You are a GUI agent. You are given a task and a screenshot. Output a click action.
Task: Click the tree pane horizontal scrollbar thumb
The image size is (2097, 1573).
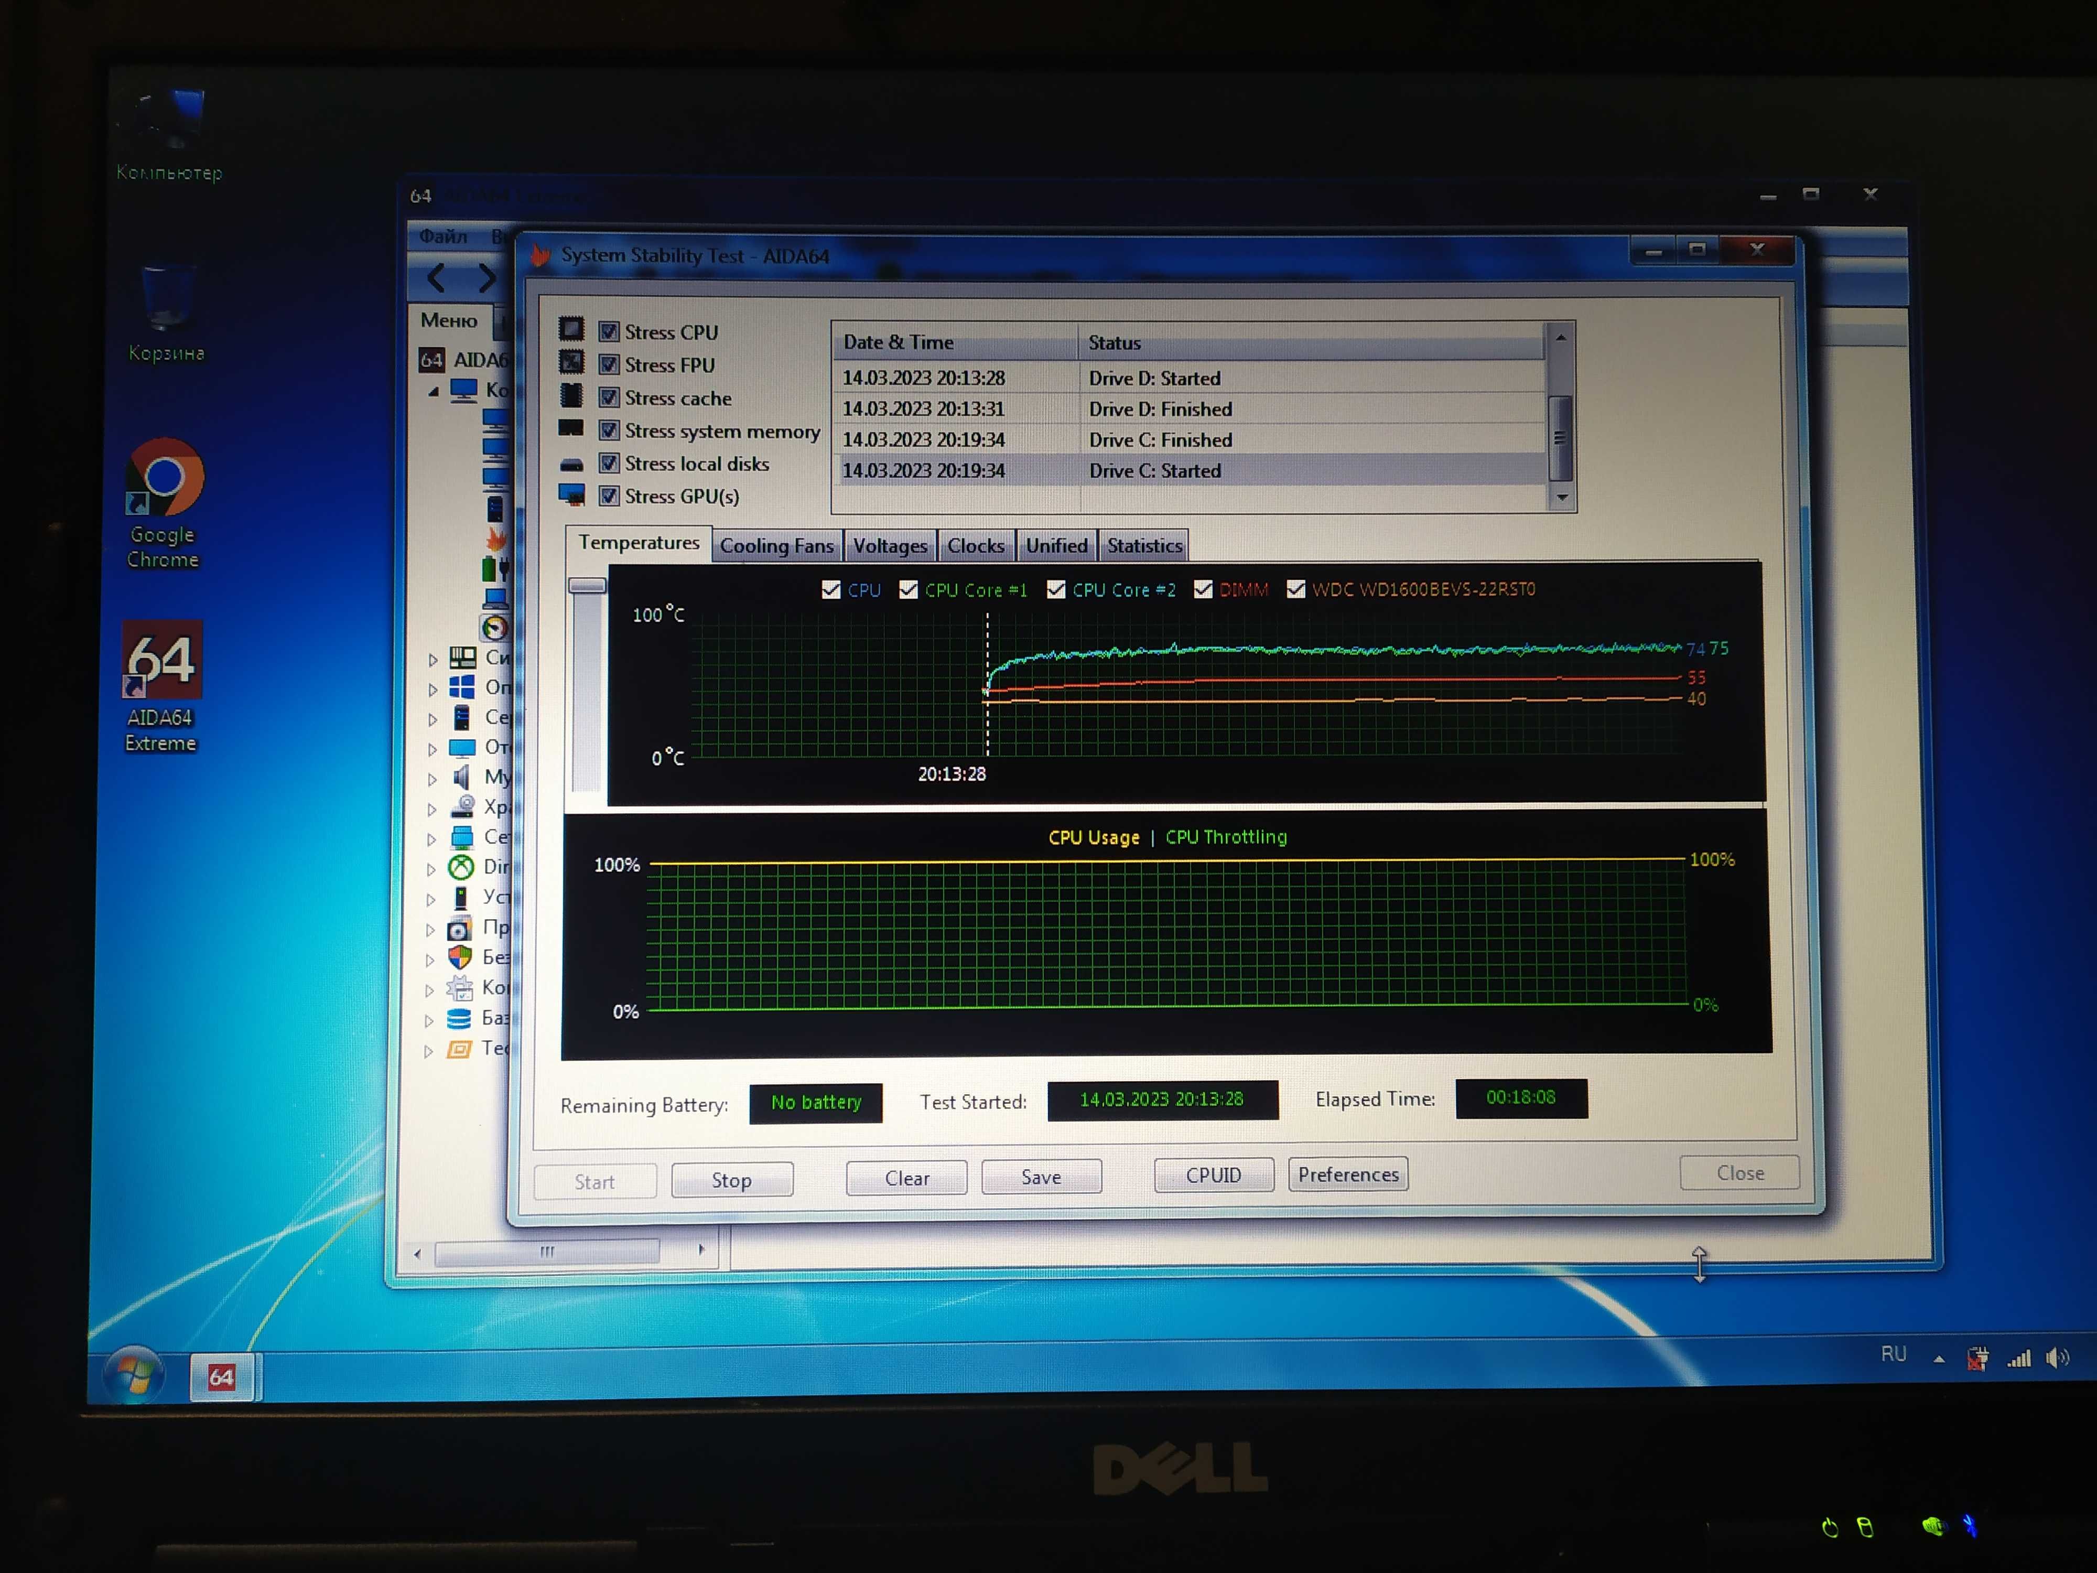tap(547, 1253)
